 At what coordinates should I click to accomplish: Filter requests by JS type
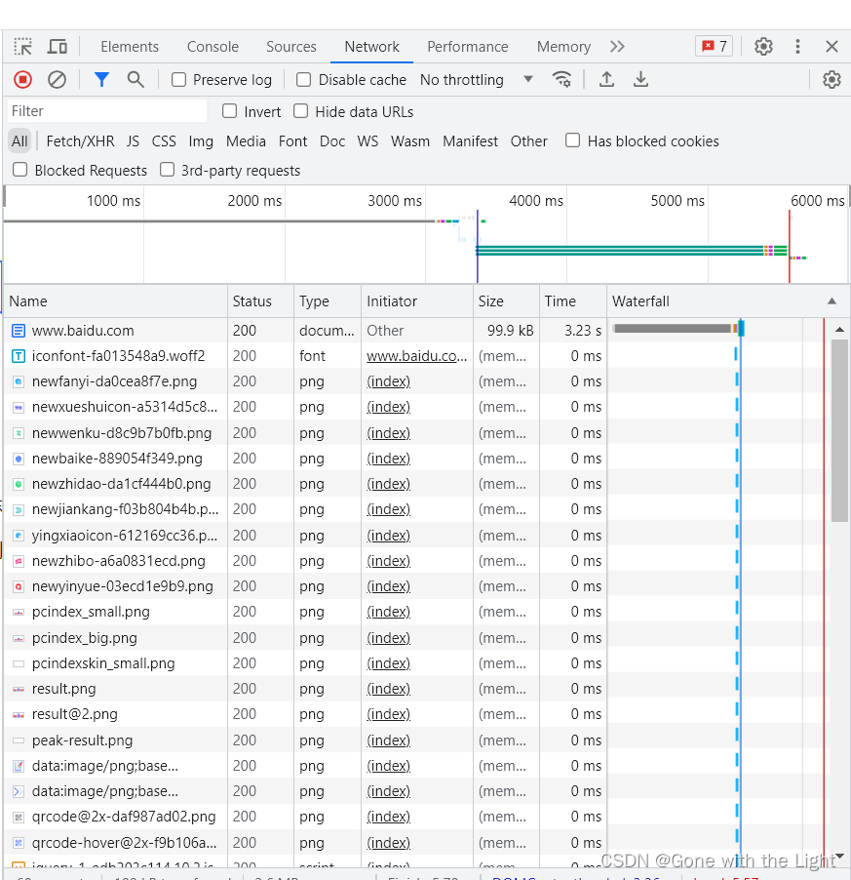click(x=133, y=141)
